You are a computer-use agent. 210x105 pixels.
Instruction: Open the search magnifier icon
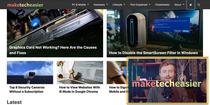[199, 5]
